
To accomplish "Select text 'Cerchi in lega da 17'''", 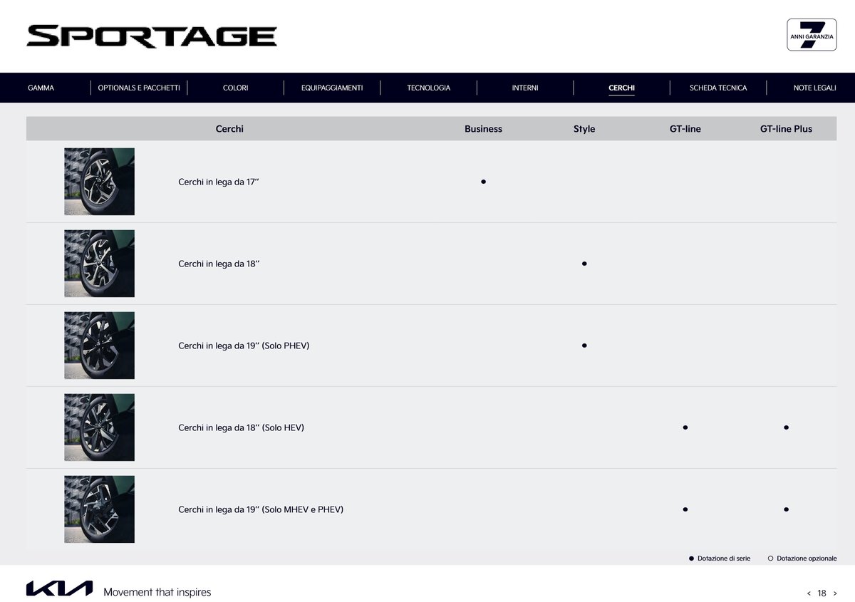I will coord(219,182).
